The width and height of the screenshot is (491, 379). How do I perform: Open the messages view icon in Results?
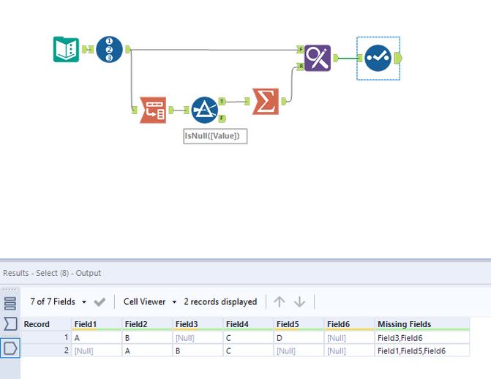[x=10, y=303]
